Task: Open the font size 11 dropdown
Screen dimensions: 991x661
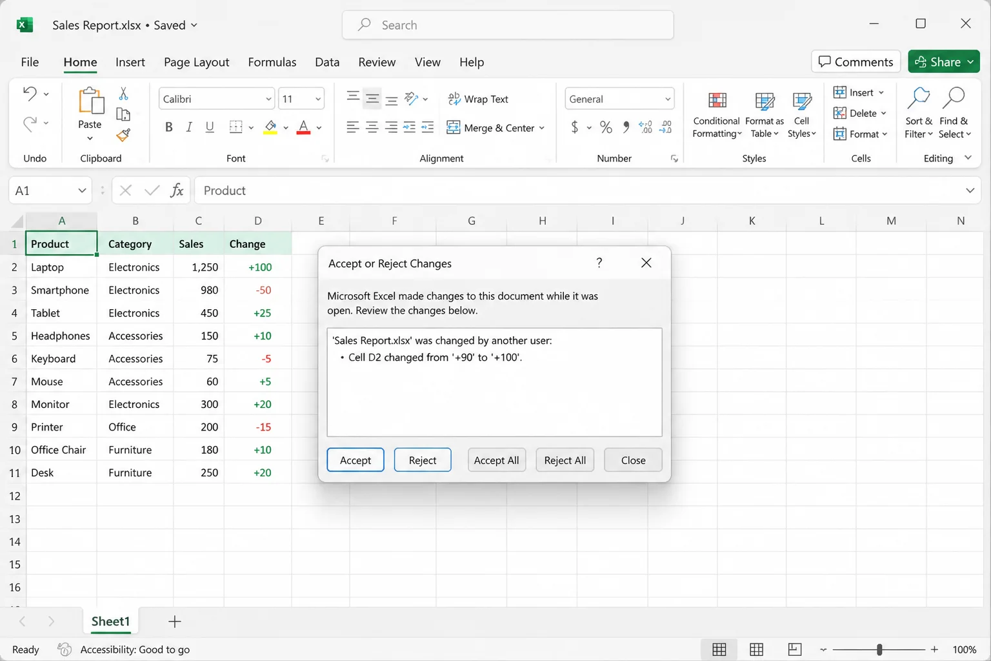Action: 318,99
